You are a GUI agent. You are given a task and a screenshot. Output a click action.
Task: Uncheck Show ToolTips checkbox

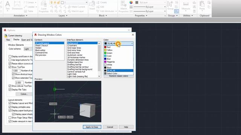pos(10,67)
